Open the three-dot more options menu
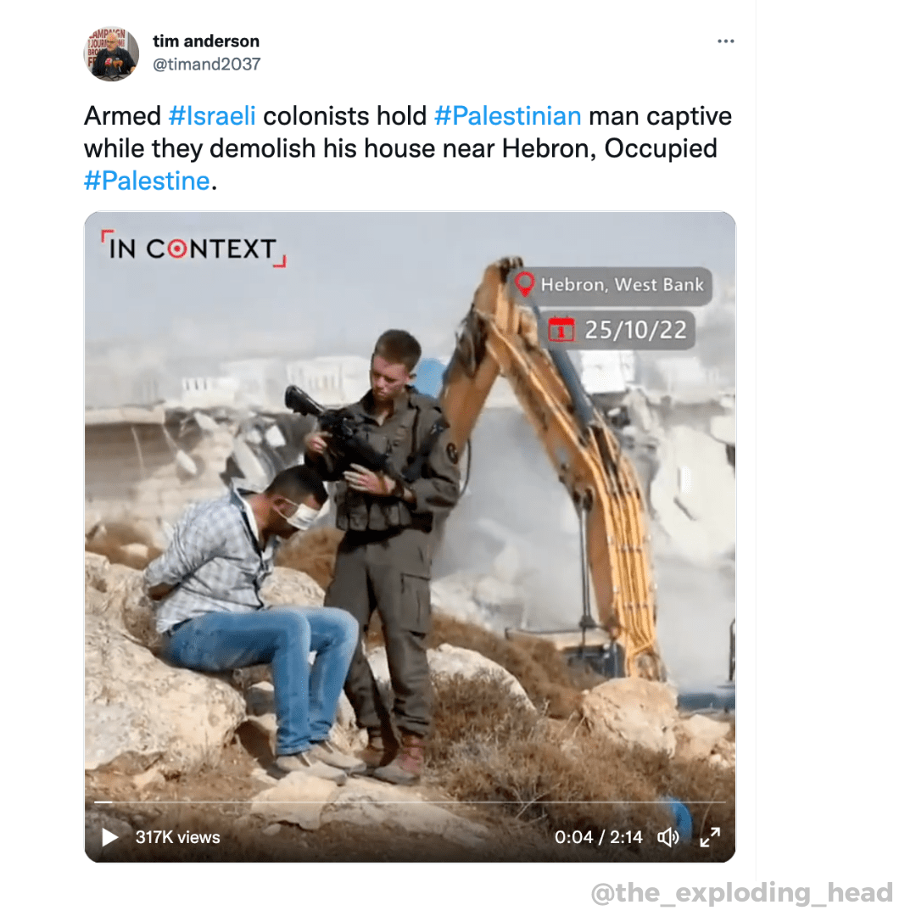The height and width of the screenshot is (916, 916). [725, 41]
